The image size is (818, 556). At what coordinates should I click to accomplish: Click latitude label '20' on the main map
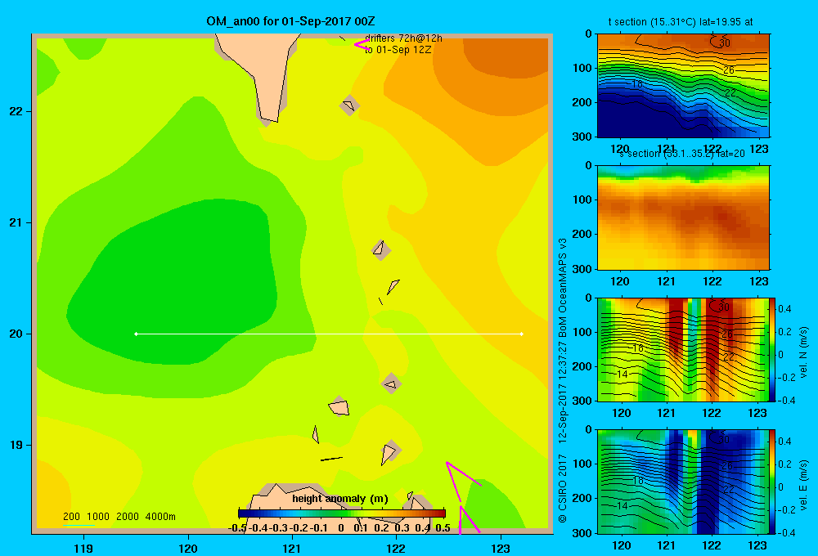click(x=16, y=334)
